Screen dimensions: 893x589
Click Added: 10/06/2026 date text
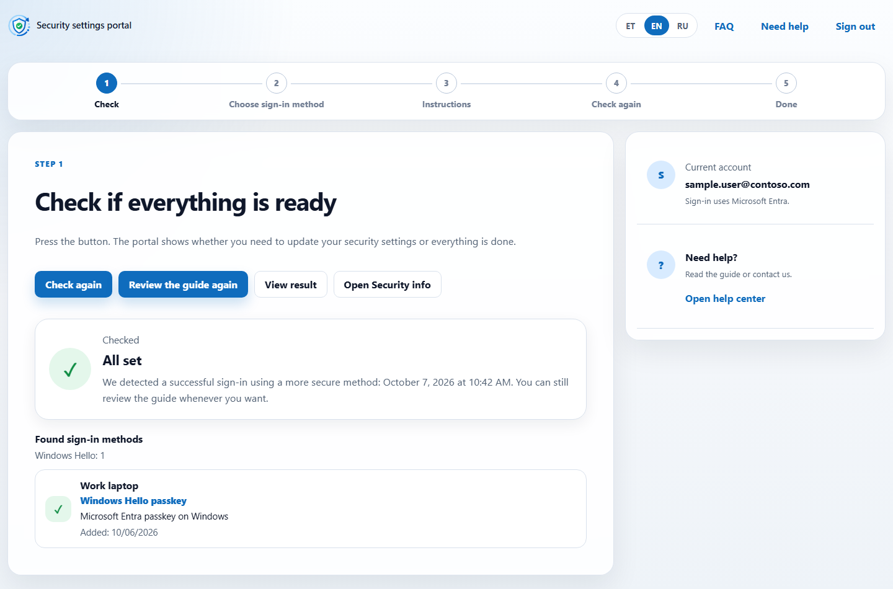pos(119,533)
